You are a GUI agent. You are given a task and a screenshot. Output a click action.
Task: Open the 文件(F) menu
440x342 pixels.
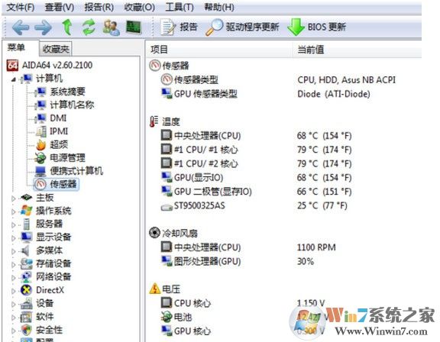(21, 7)
